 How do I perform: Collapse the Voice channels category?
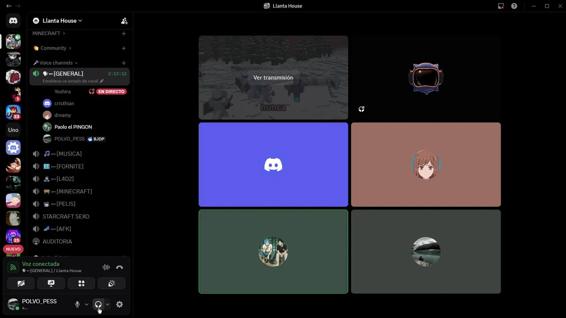pos(55,63)
